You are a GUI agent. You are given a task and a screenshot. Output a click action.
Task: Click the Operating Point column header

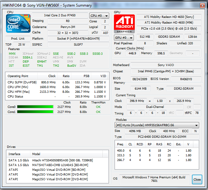coord(21,76)
